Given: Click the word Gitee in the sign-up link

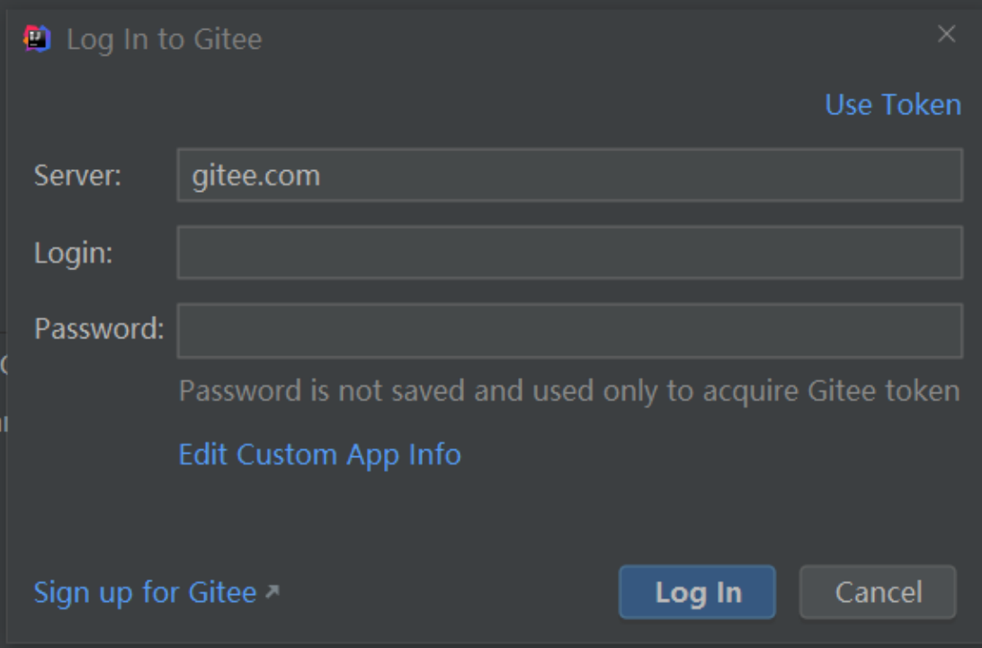Looking at the screenshot, I should (x=222, y=592).
